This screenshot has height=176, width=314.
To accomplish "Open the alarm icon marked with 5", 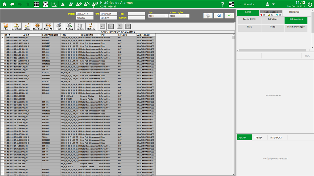I will [71, 4].
